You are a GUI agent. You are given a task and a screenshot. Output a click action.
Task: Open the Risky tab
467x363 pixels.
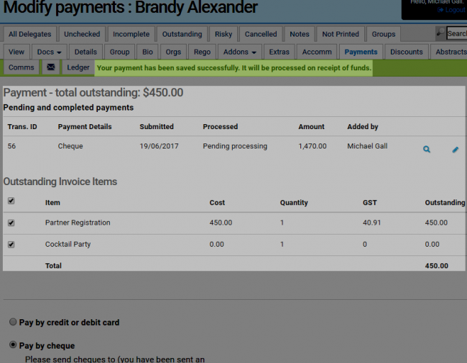pyautogui.click(x=223, y=34)
